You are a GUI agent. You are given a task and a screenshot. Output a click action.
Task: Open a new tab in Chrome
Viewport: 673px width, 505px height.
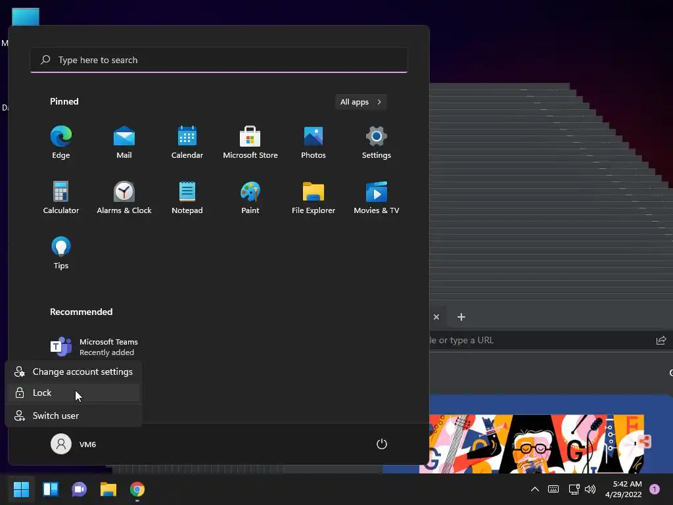[x=461, y=317]
